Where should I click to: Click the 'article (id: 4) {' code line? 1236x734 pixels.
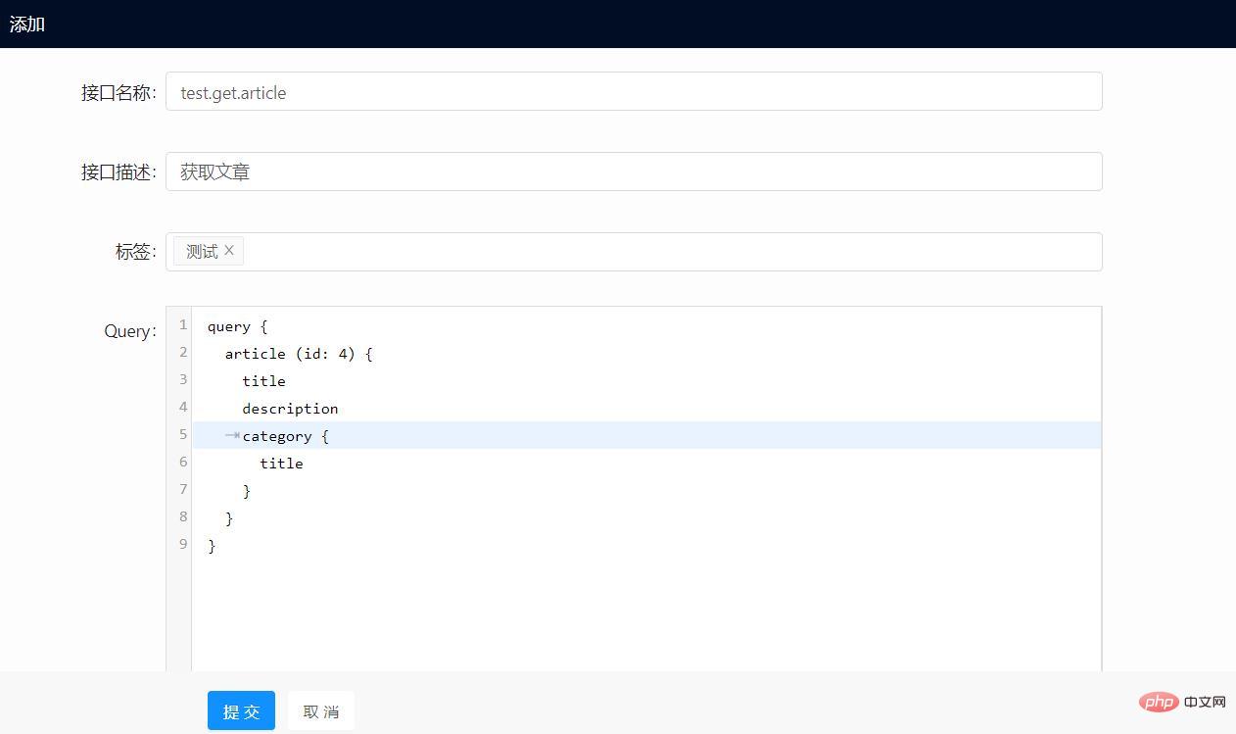(299, 354)
